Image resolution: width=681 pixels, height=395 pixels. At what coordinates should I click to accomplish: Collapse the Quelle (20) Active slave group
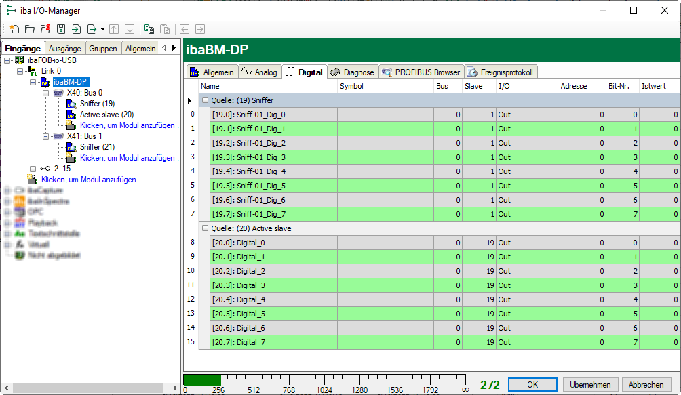click(x=205, y=228)
